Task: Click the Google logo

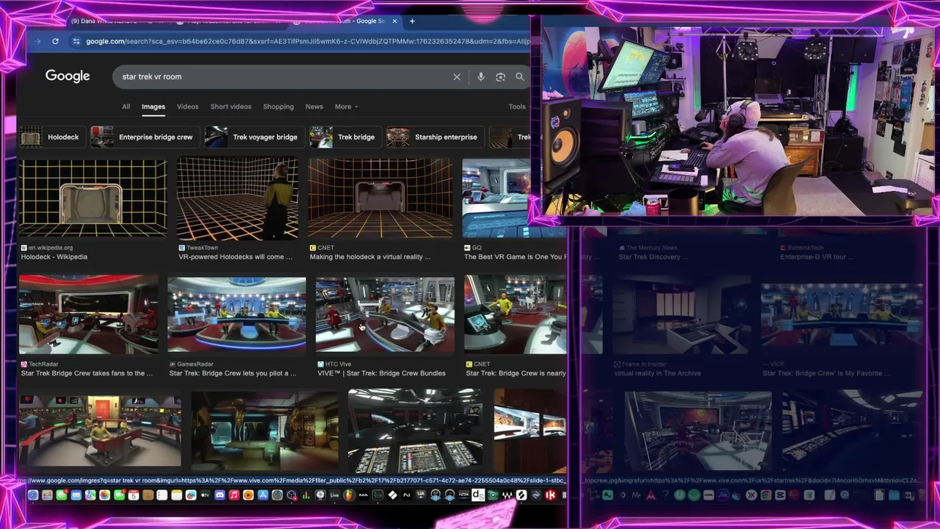Action: [68, 76]
